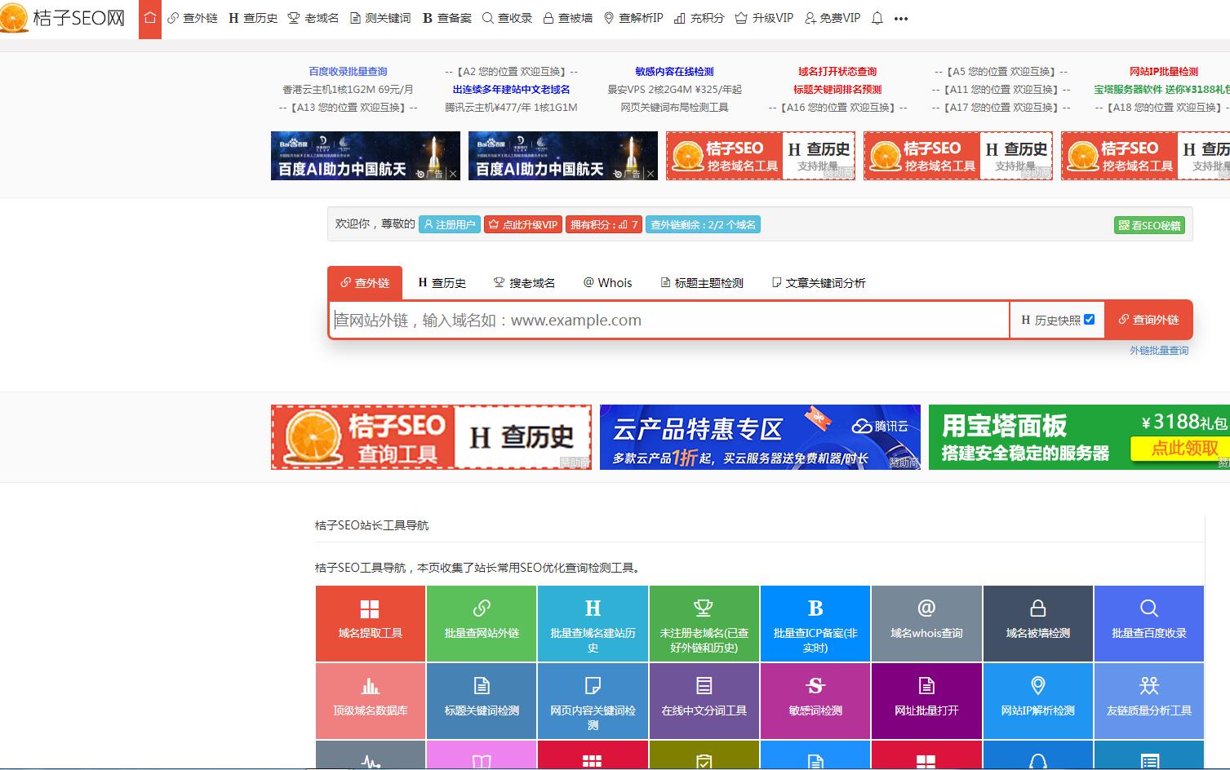Select the 查外链 search tab
This screenshot has width=1230, height=770.
[x=365, y=282]
